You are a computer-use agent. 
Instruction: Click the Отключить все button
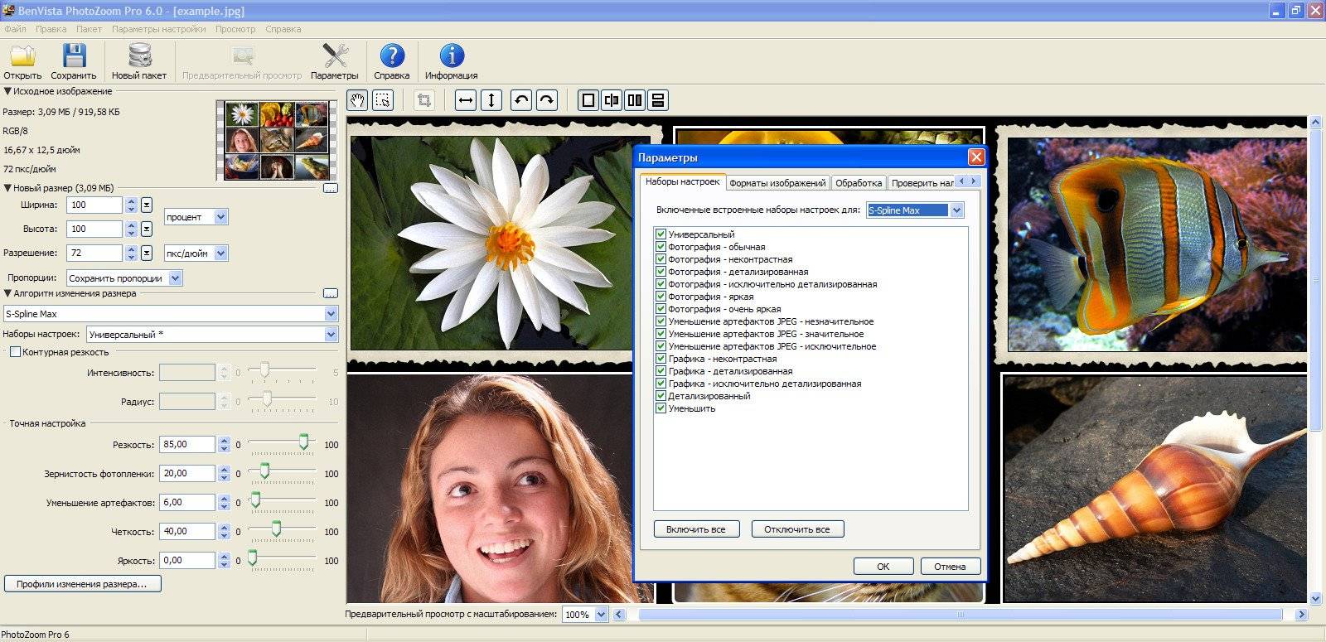(797, 529)
